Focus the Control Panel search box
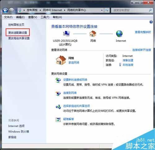This screenshot has width=155, height=150. tap(130, 10)
